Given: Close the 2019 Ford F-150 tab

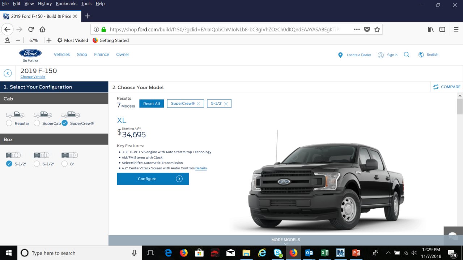Looking at the screenshot, I should coord(75,16).
